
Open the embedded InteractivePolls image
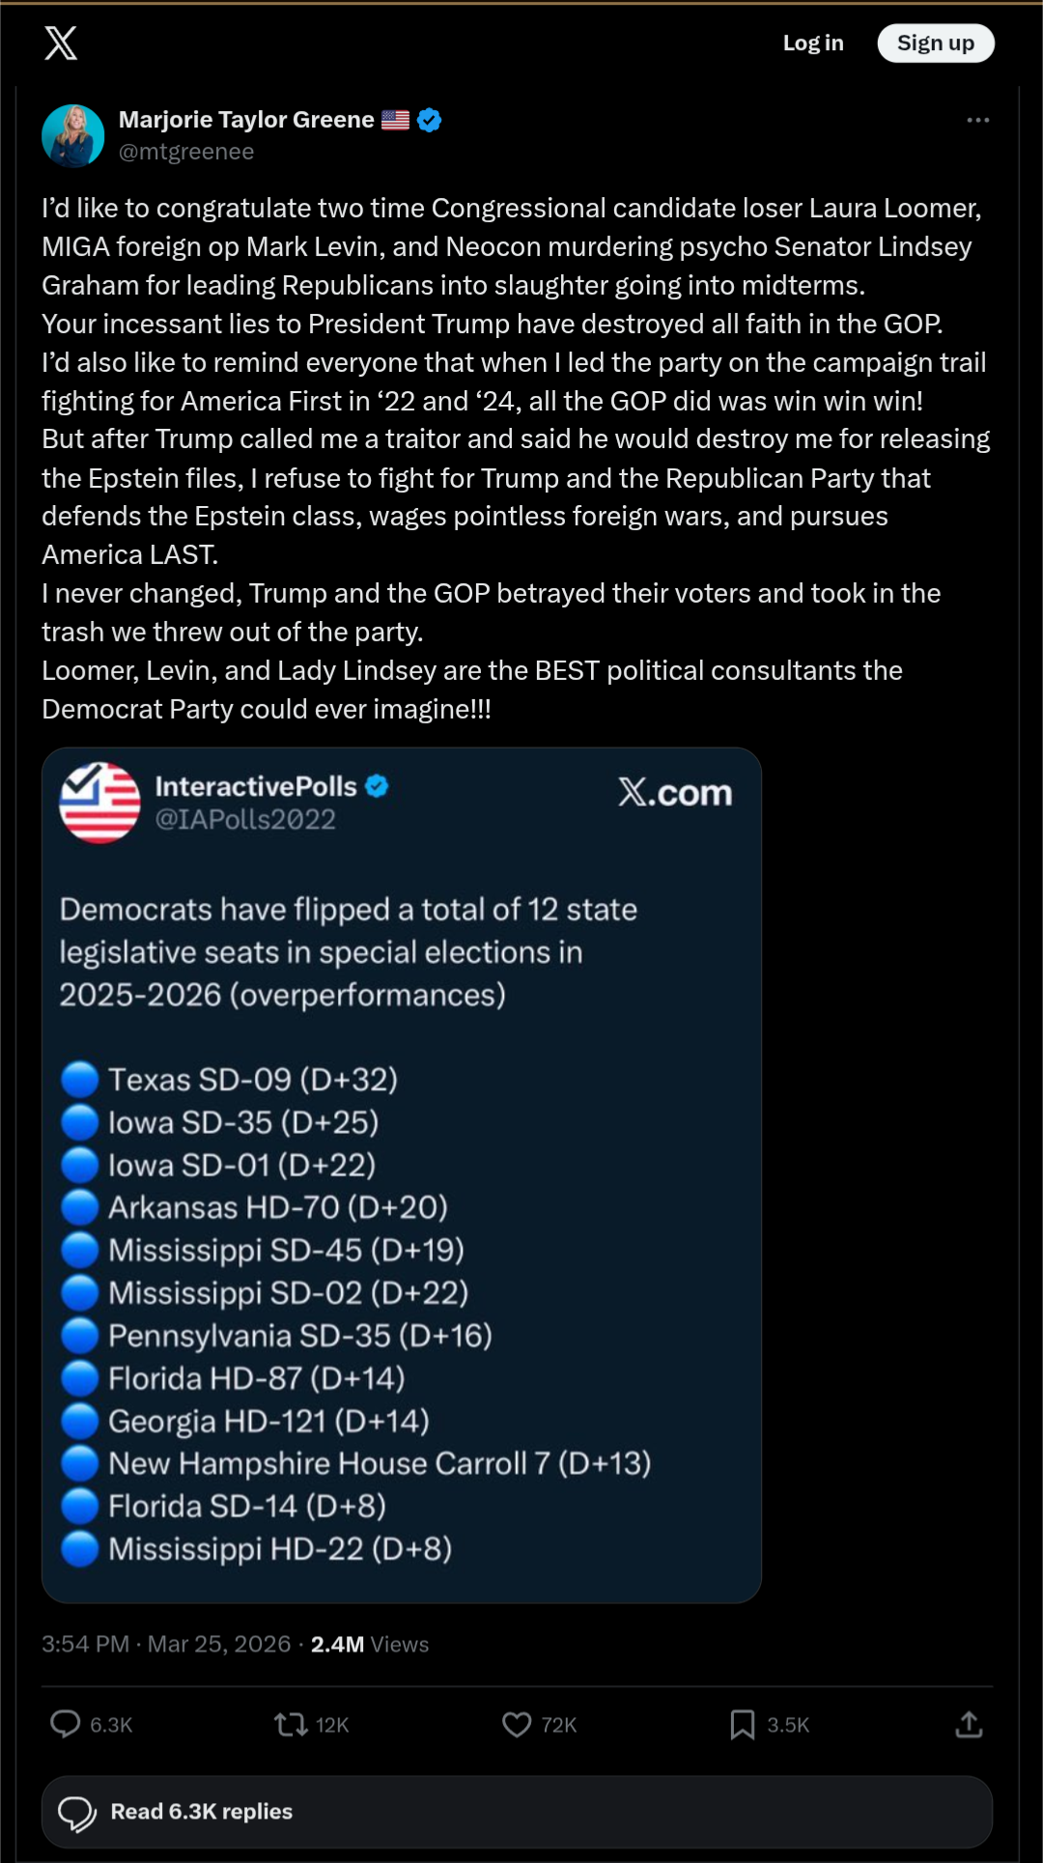click(402, 1174)
